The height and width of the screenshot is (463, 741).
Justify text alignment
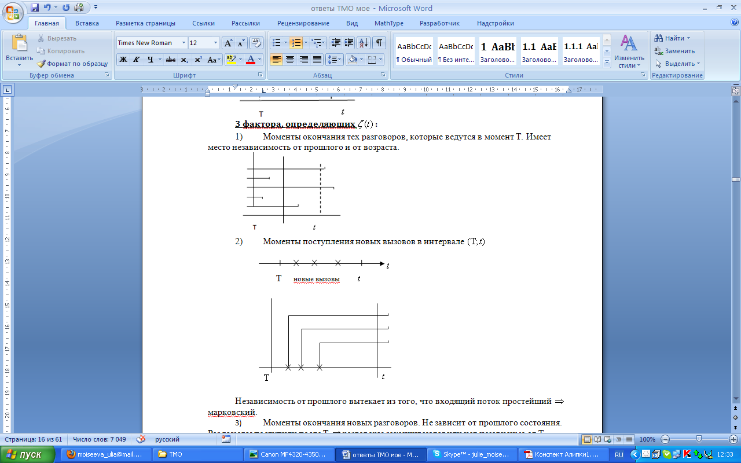(317, 60)
